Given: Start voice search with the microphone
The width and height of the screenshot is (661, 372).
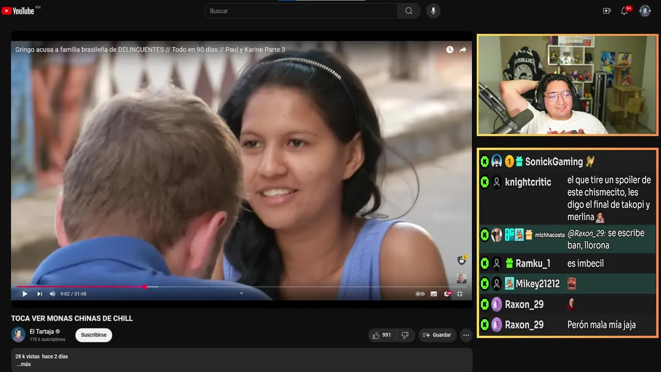Looking at the screenshot, I should (433, 11).
